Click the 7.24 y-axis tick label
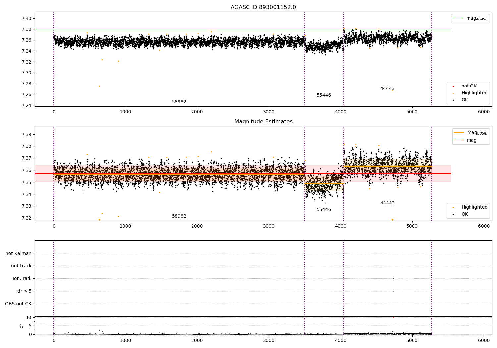 [x=27, y=105]
